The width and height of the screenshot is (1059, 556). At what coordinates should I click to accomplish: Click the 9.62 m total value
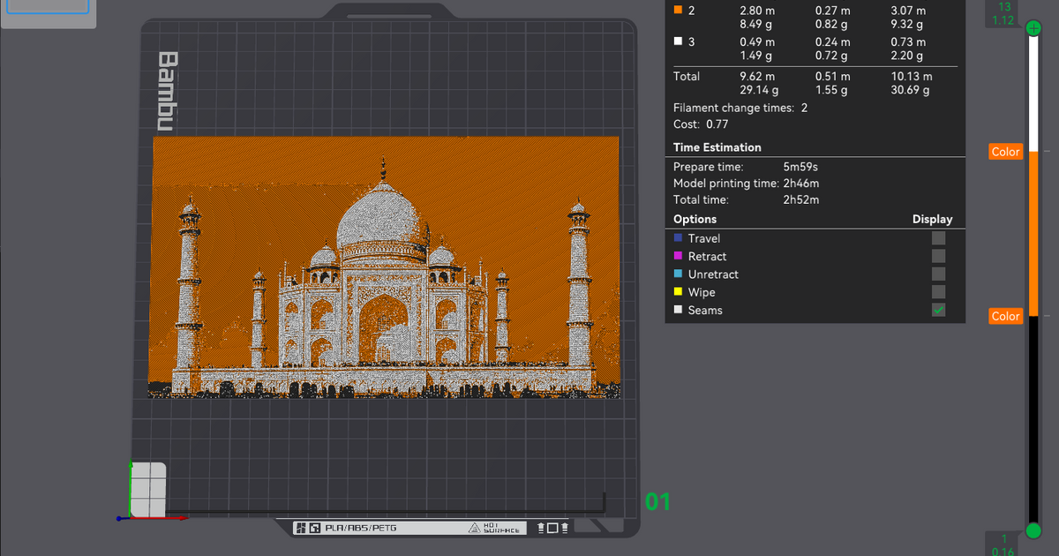coord(757,76)
